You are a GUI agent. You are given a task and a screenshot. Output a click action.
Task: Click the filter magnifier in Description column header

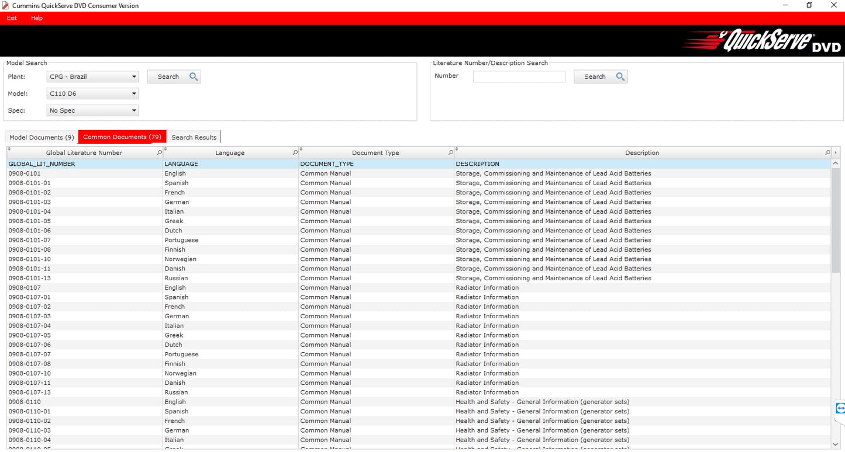[x=827, y=153]
